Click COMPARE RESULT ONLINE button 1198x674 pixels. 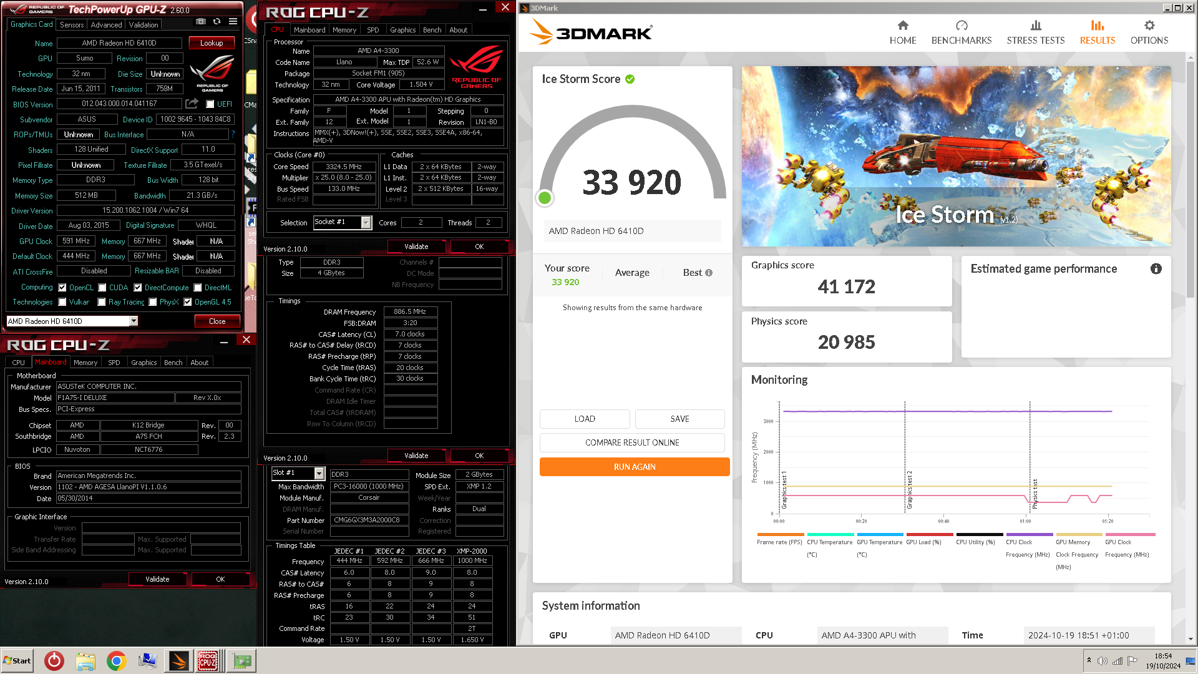pyautogui.click(x=632, y=442)
